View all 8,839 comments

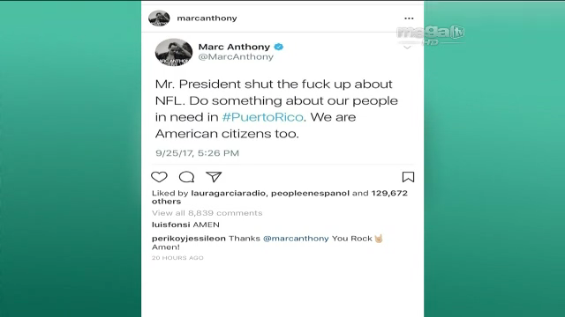pyautogui.click(x=207, y=213)
